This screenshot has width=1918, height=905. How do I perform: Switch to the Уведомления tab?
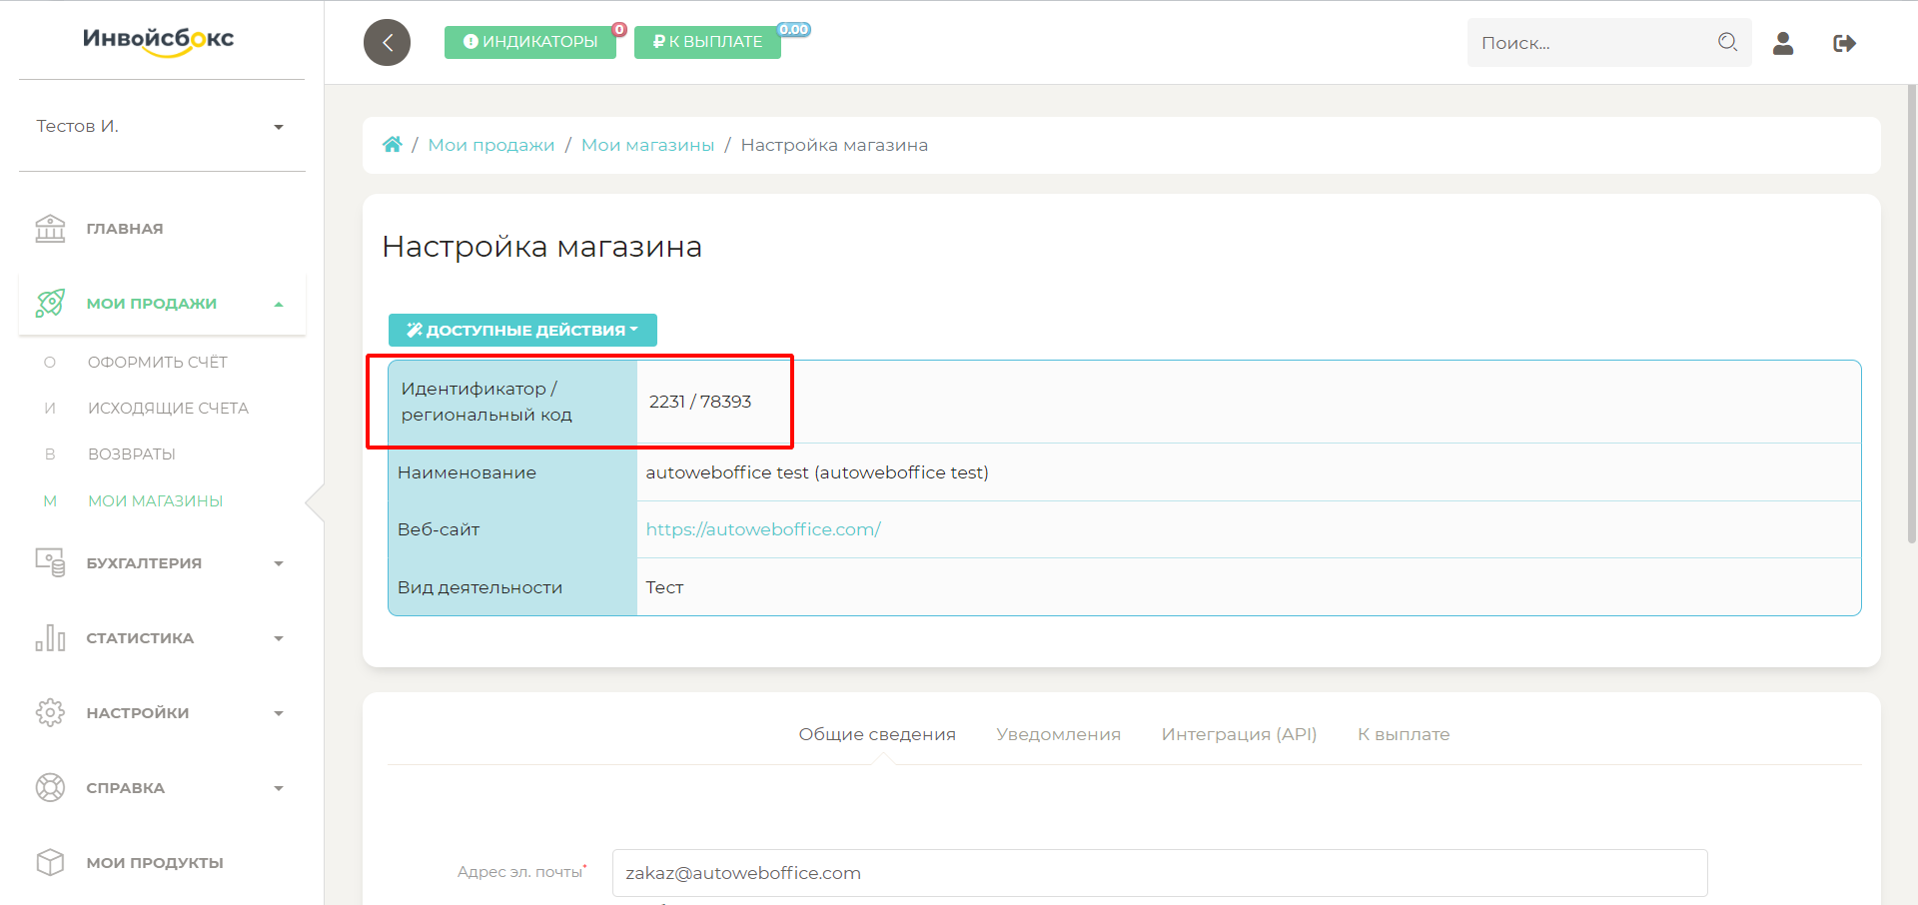[x=1058, y=734]
